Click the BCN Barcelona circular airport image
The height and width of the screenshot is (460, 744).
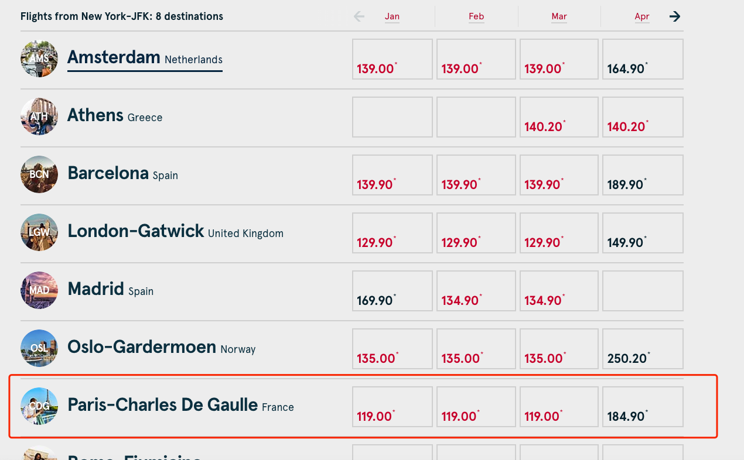coord(39,174)
